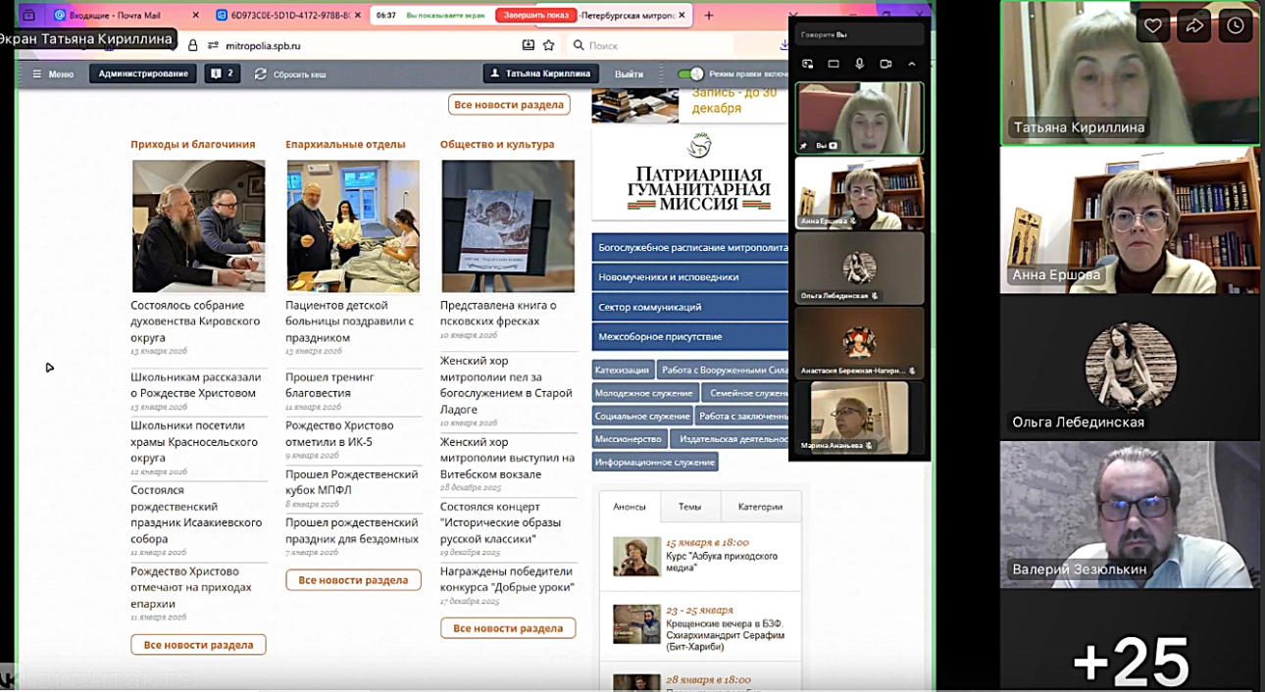Click the Завершить показ button
Screen dimensions: 1265x692
[535, 16]
